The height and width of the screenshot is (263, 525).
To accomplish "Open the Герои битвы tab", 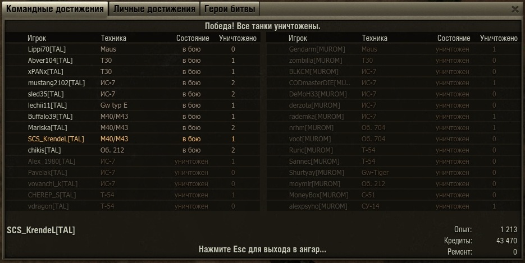I will [x=230, y=9].
